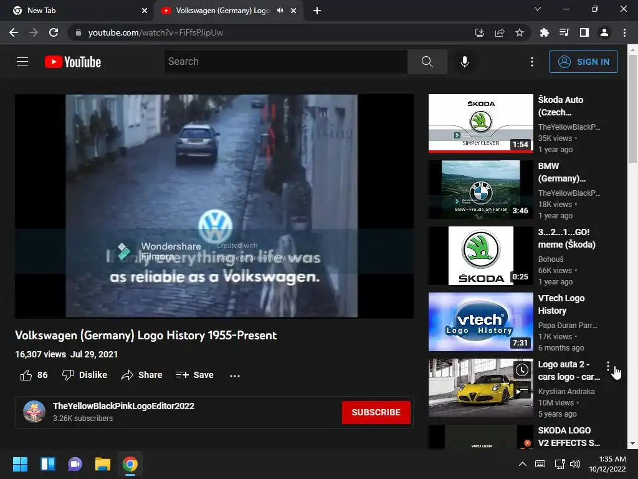Image resolution: width=638 pixels, height=479 pixels.
Task: Open a new browser tab
Action: pyautogui.click(x=317, y=11)
